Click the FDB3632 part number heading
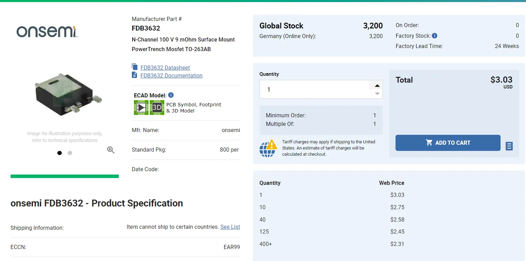The image size is (526, 261). pyautogui.click(x=146, y=28)
